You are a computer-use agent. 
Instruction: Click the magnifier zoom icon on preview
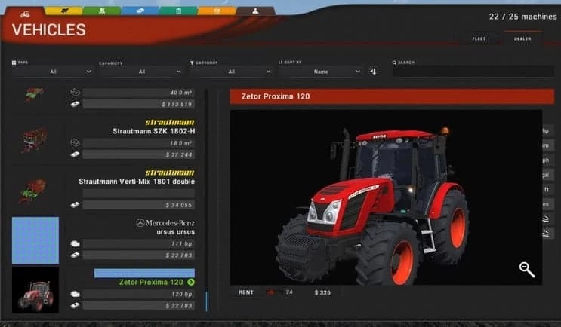[526, 269]
